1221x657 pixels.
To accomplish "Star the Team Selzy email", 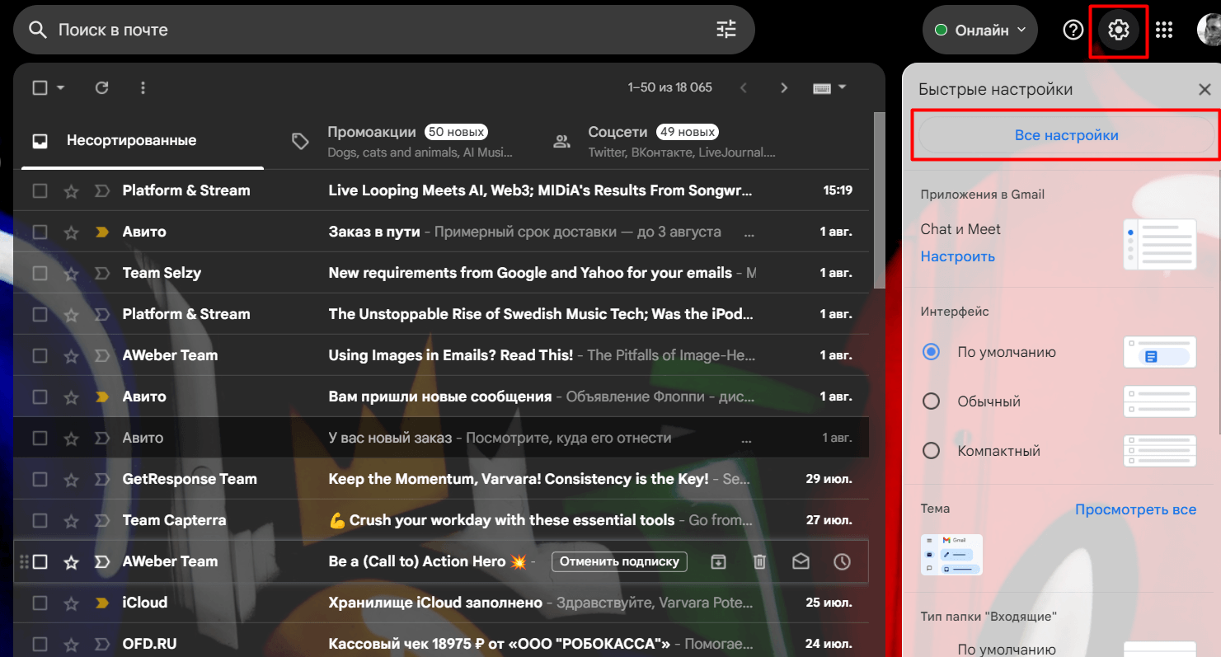I will (71, 274).
